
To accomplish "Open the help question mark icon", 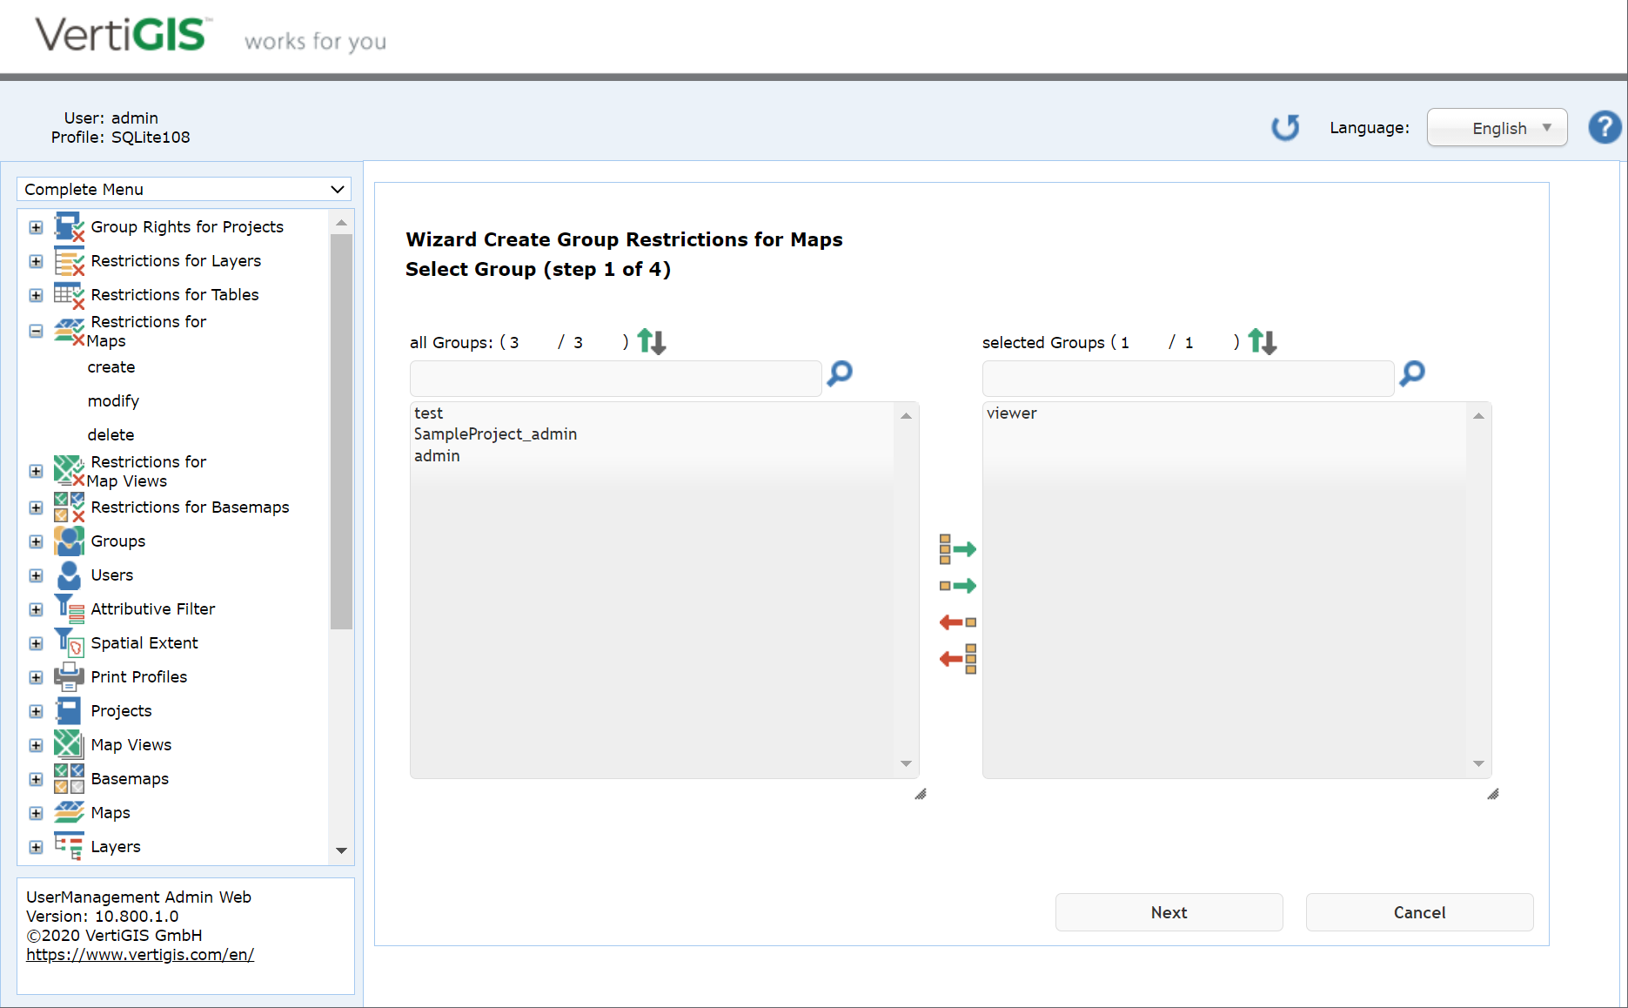I will click(1605, 127).
